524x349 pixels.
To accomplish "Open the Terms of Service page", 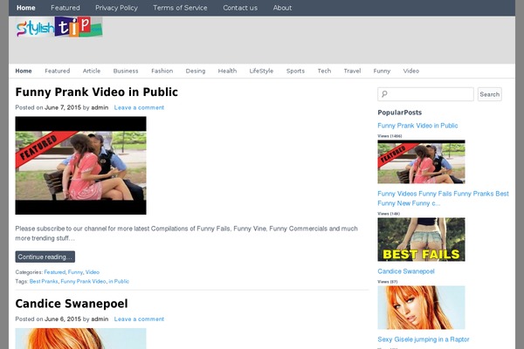I will click(x=180, y=8).
